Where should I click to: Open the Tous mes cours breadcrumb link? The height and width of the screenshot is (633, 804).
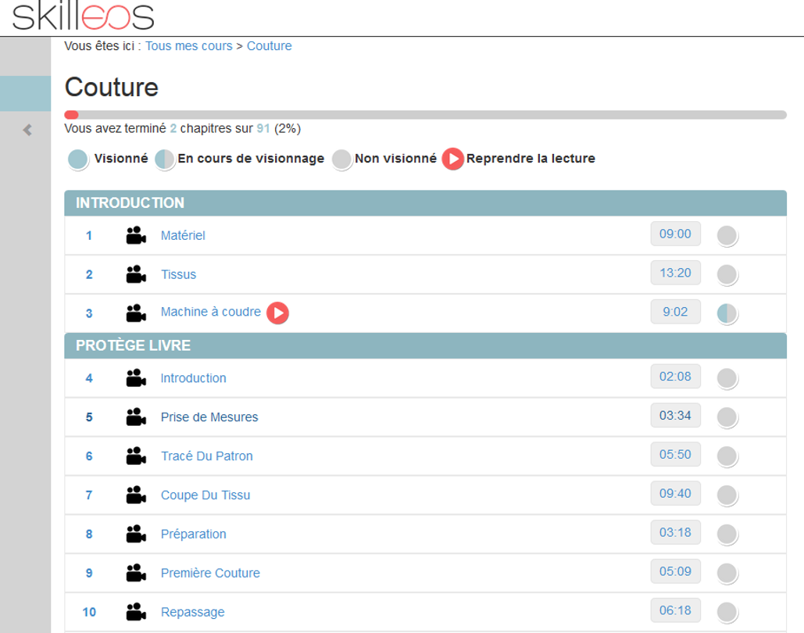pos(189,45)
